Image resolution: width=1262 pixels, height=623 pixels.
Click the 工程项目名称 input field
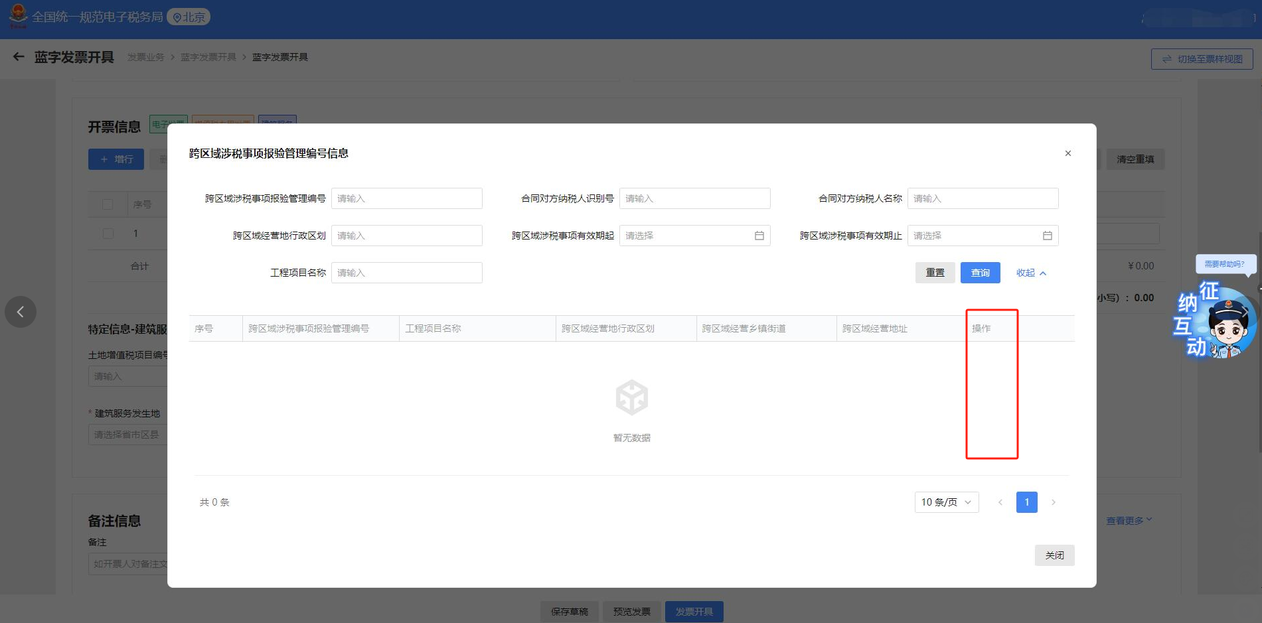pos(406,273)
